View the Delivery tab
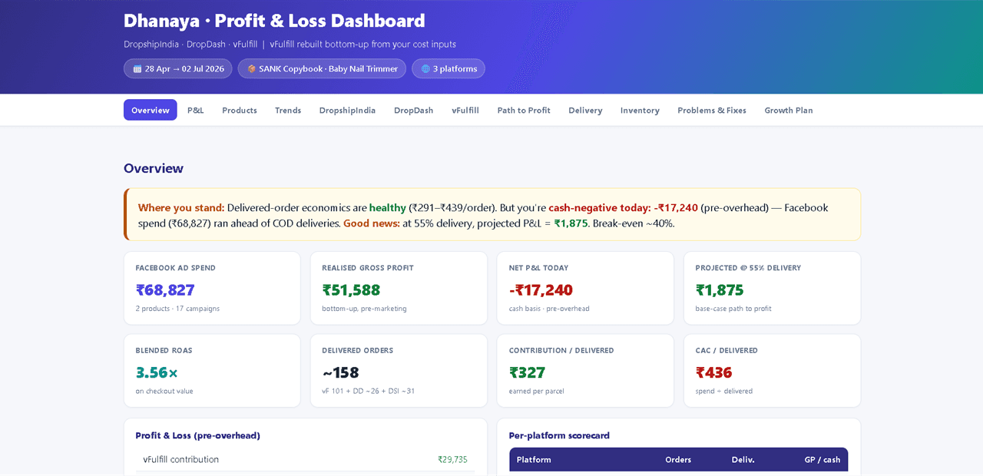This screenshot has width=983, height=476. [585, 110]
